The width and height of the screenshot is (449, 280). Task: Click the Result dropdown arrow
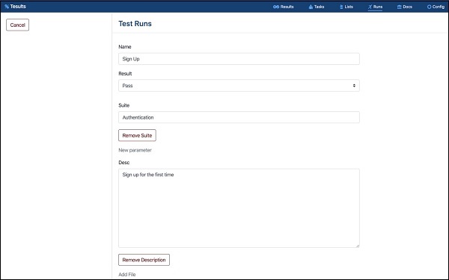(x=354, y=85)
